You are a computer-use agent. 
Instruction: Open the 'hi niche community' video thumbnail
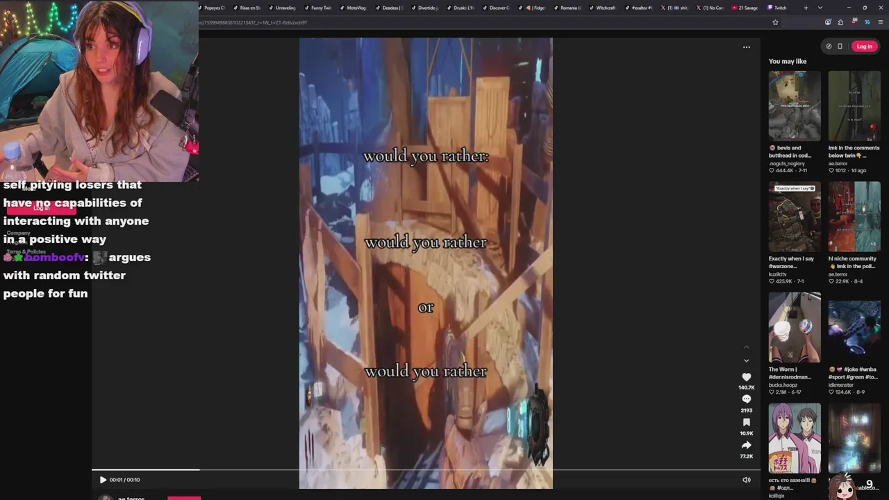(854, 217)
